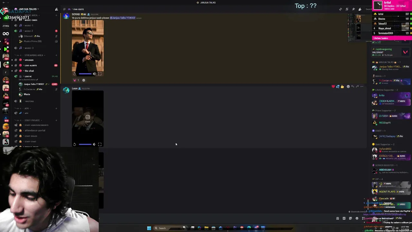
Task: Open the staff-chat channel
Action: click(35, 141)
